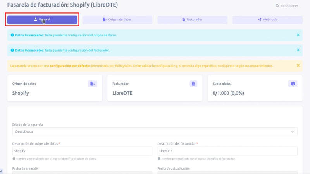
Task: Click the Origen de datos card icon
Action: [93, 84]
